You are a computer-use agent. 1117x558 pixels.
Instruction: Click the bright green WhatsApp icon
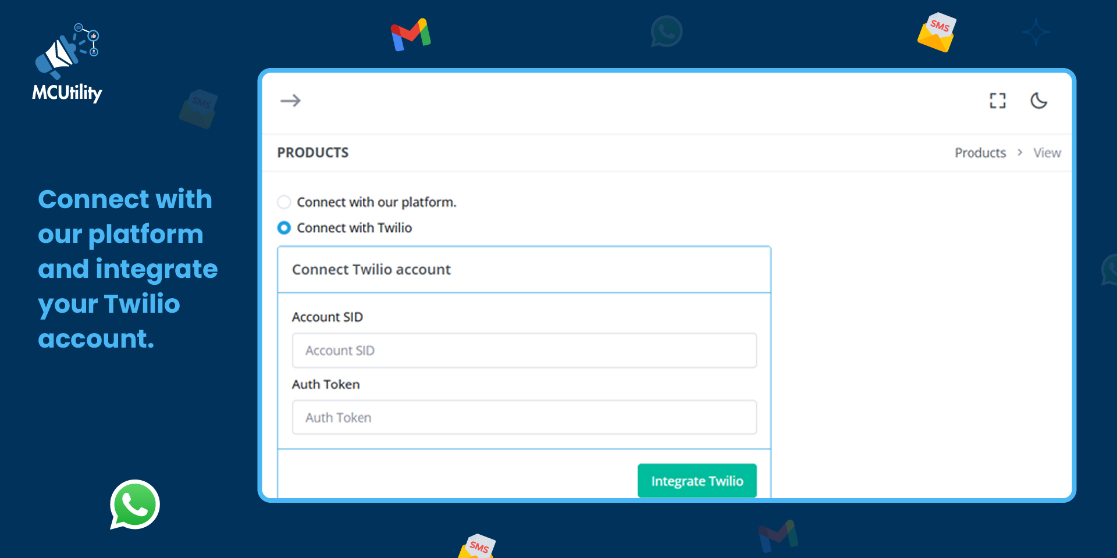(x=135, y=504)
